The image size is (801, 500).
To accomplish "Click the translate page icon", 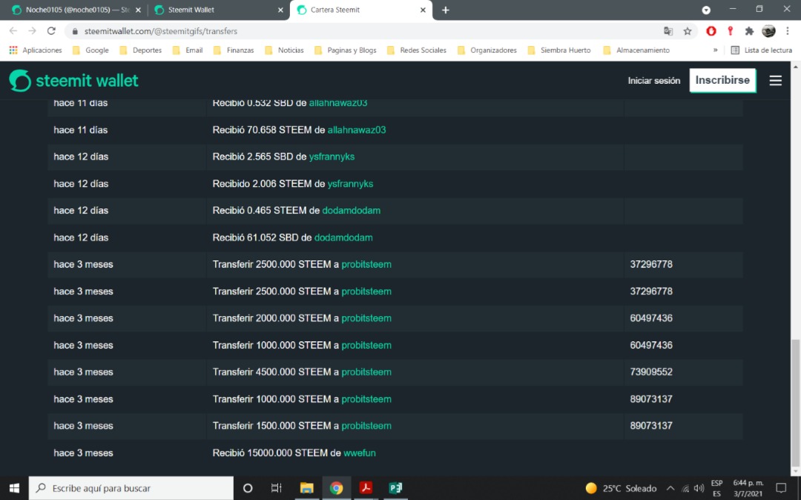I will click(668, 31).
